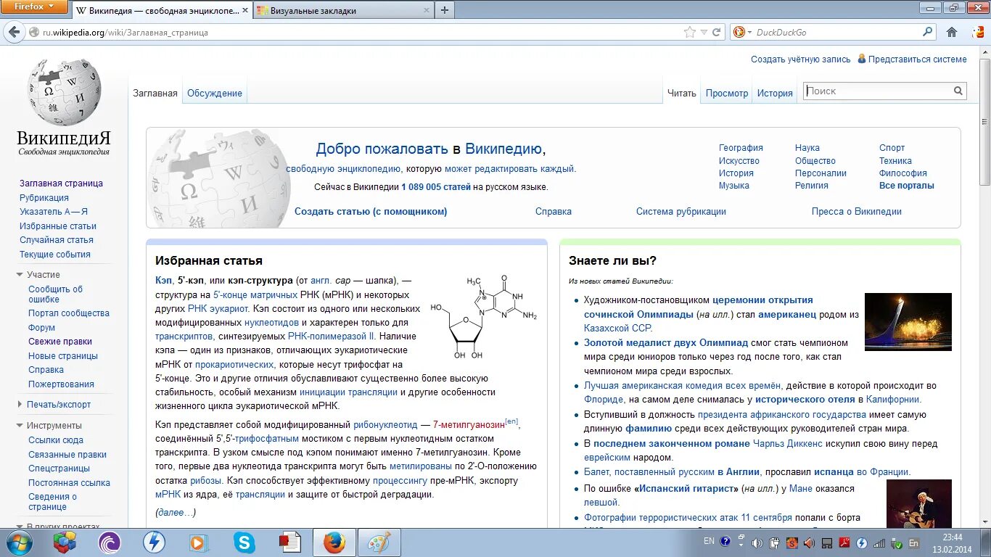Click the search magnifier in DuckDuckGo bar
The image size is (991, 557).
927,32
